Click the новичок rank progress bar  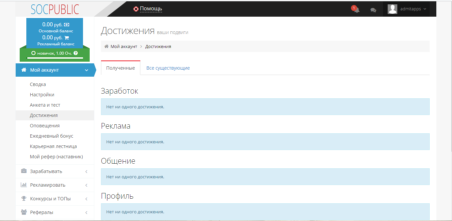click(x=55, y=58)
